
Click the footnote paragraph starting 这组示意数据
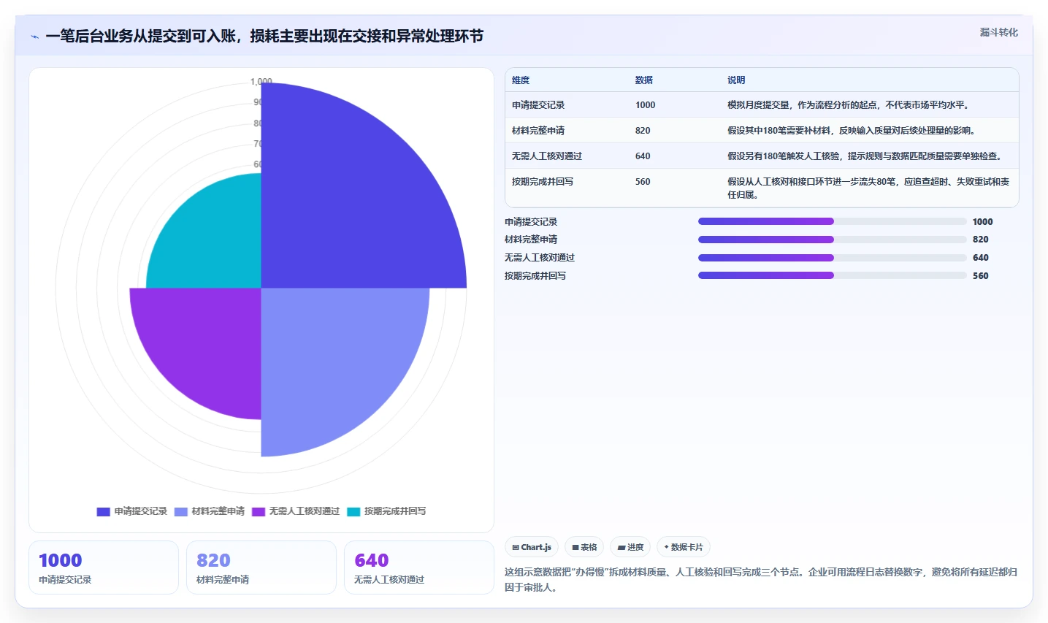761,580
